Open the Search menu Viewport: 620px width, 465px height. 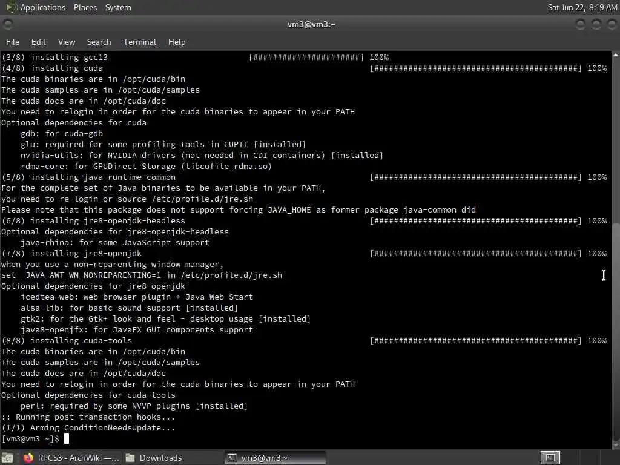(x=99, y=42)
